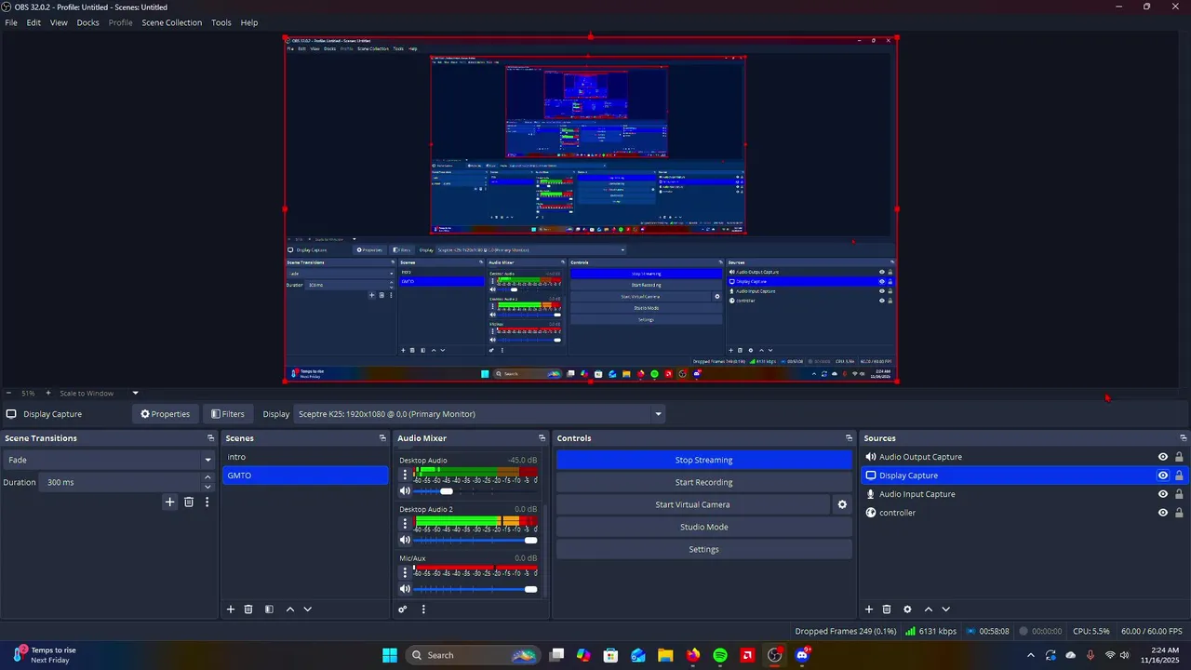Click Stop Streaming button
This screenshot has width=1191, height=670.
pyautogui.click(x=703, y=460)
